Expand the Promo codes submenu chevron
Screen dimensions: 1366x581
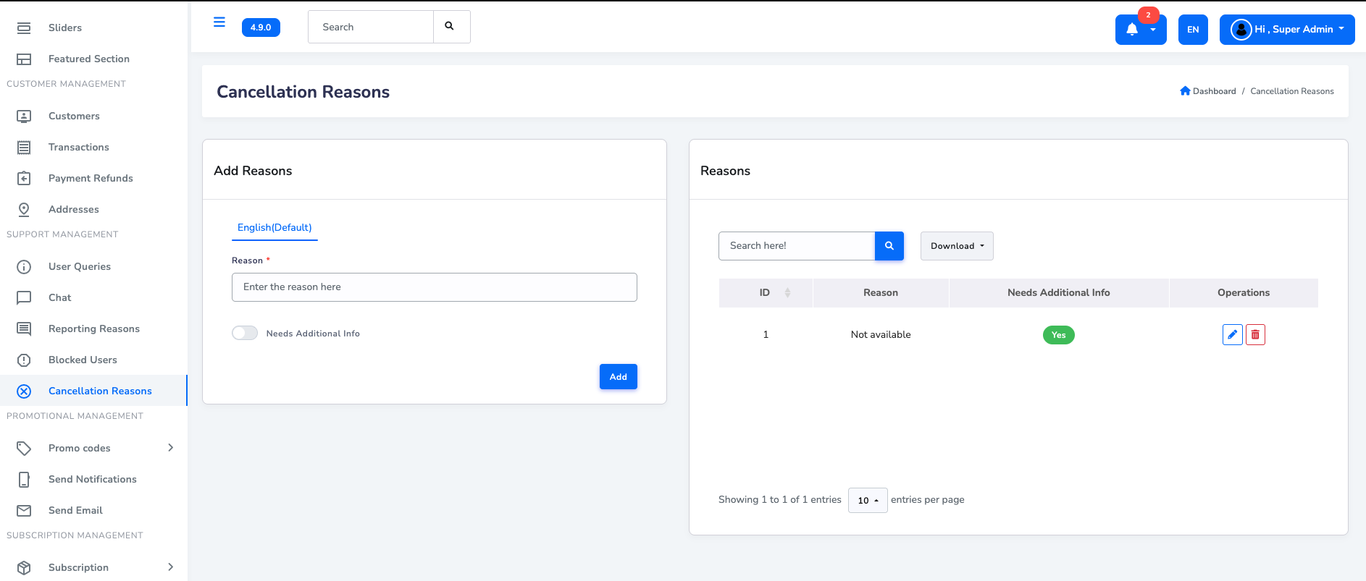(x=171, y=448)
